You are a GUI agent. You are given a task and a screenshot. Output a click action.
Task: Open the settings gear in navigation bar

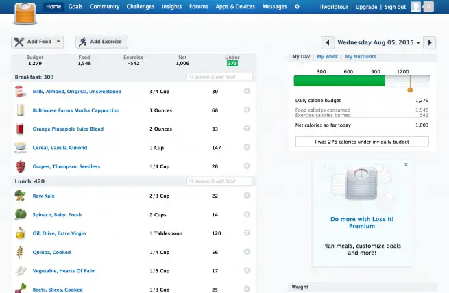pos(297,6)
